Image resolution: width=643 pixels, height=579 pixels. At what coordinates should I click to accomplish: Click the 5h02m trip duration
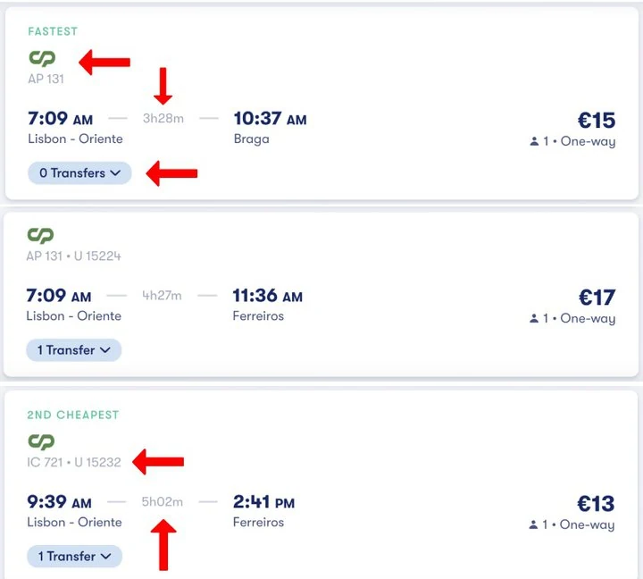163,502
